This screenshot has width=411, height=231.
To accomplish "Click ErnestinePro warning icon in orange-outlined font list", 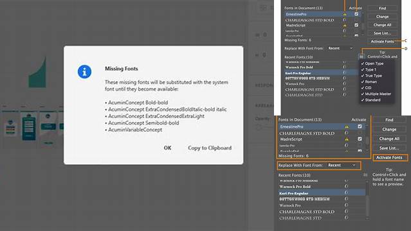I will click(x=347, y=126).
